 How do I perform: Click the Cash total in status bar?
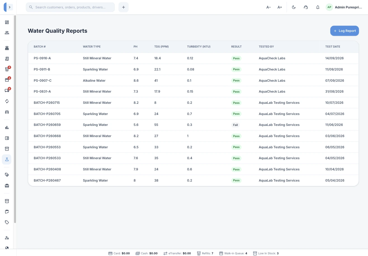click(x=147, y=253)
